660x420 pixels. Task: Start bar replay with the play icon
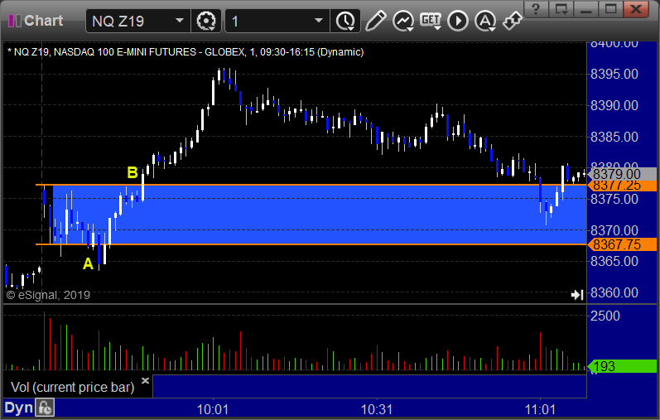(x=458, y=21)
